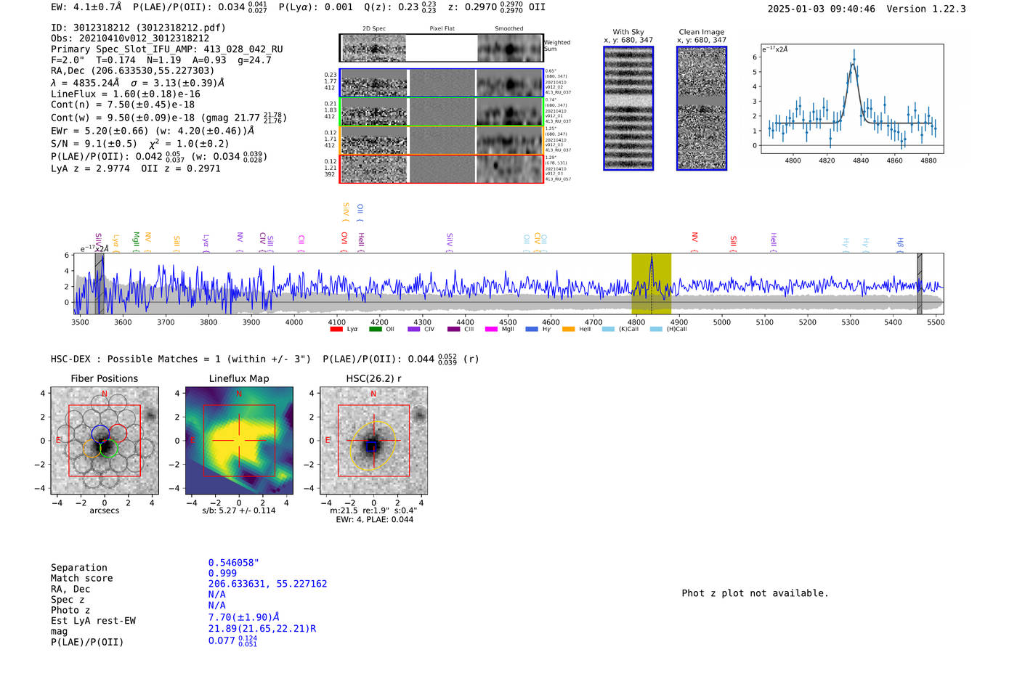Select the orange-bordered fiber spectrum row
Viewport: 1017px width, 692px height.
click(x=441, y=140)
